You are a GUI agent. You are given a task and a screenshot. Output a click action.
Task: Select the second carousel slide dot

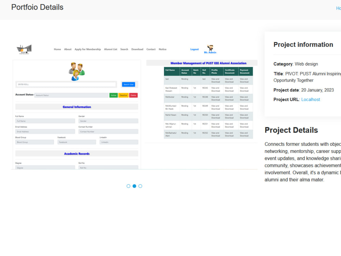click(x=134, y=186)
